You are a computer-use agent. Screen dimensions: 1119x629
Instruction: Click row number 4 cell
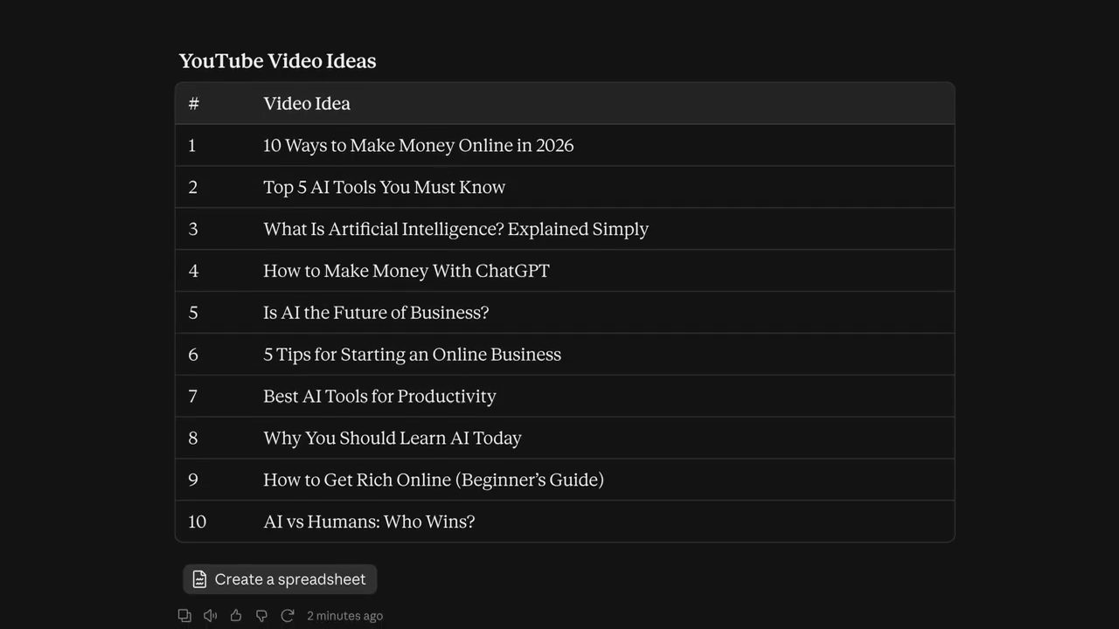(193, 271)
